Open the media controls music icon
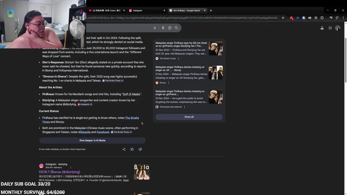Image resolution: width=347 pixels, height=195 pixels. [331, 18]
